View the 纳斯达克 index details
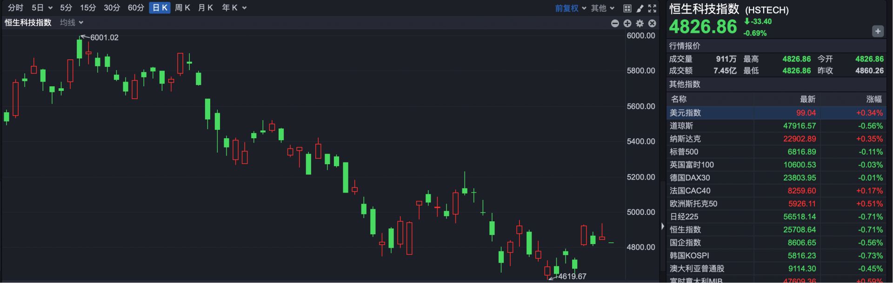893x283 pixels. [x=744, y=138]
